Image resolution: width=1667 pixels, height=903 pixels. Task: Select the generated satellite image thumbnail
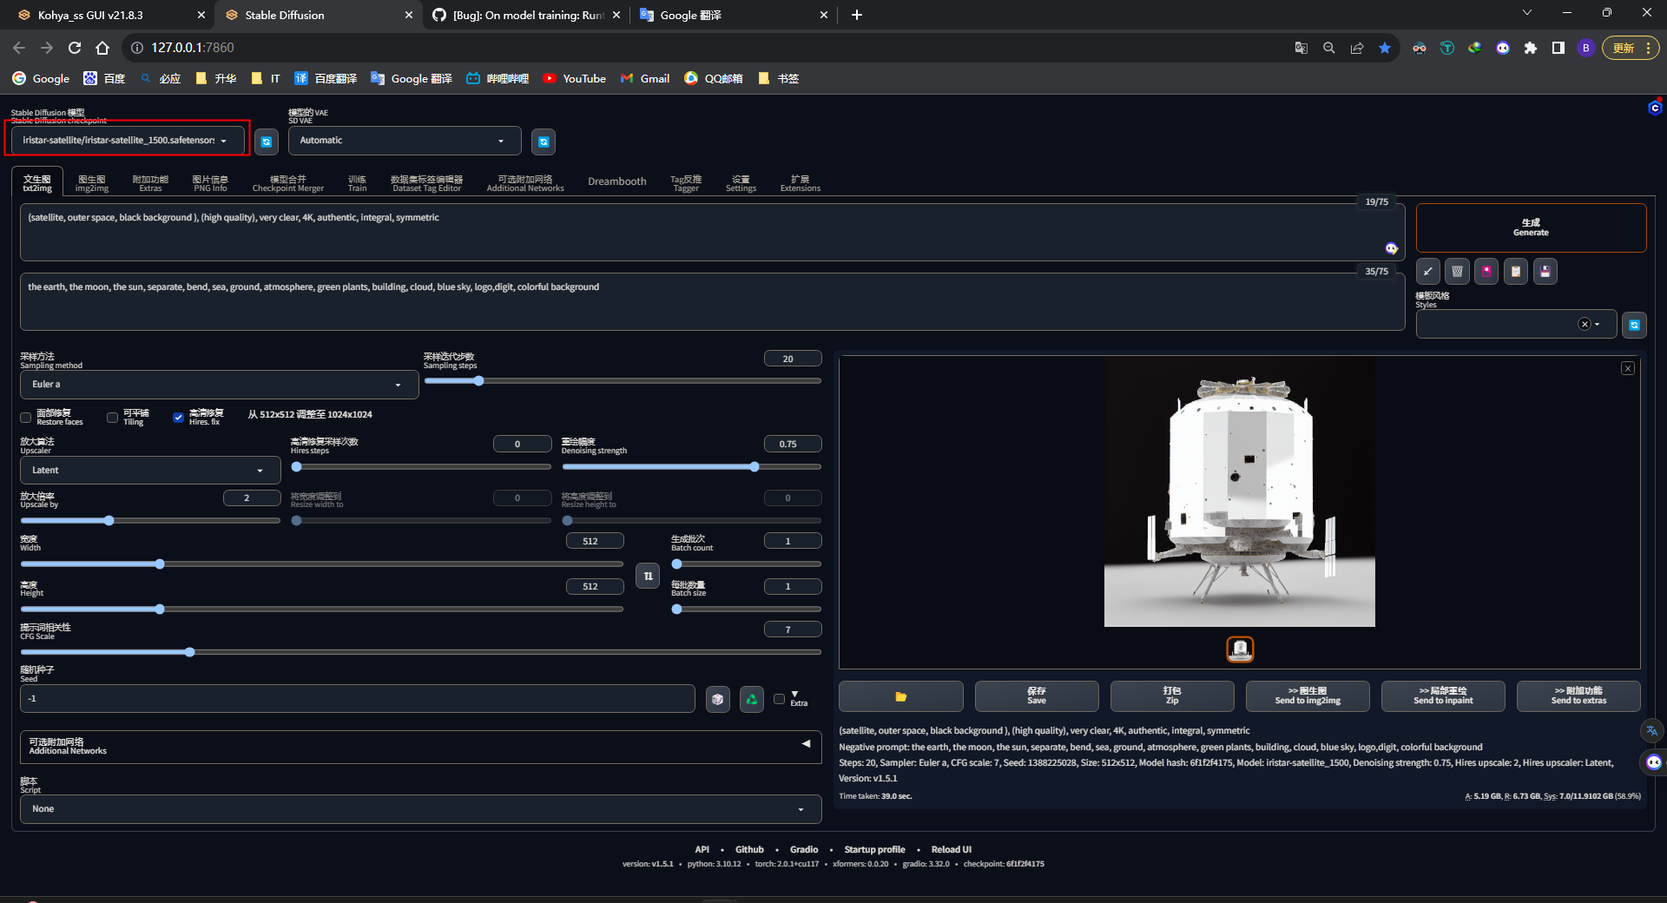pyautogui.click(x=1239, y=649)
